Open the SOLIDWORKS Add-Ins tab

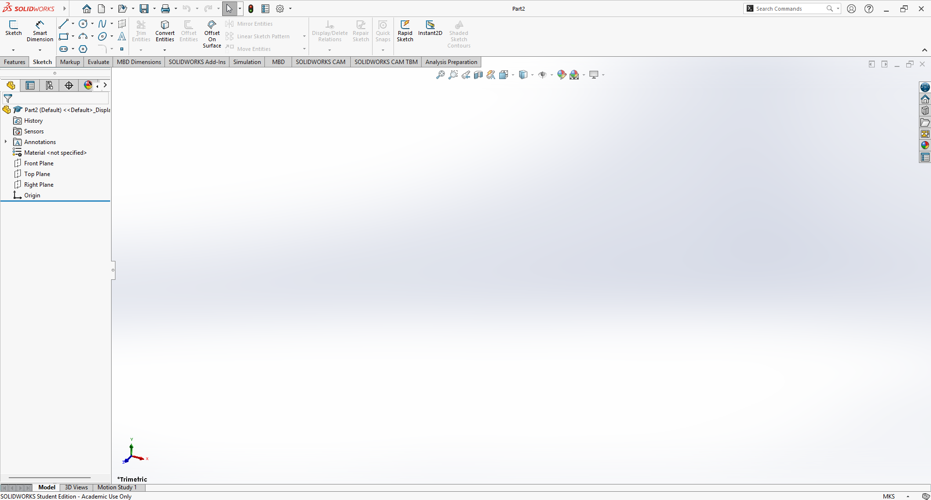197,62
